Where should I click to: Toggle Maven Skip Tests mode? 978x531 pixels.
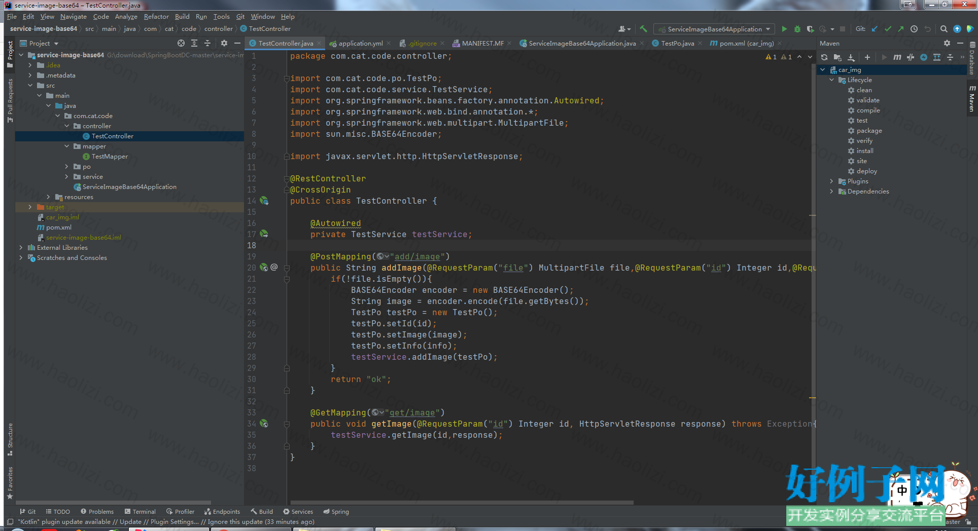(x=924, y=57)
